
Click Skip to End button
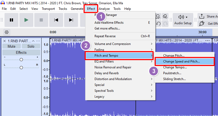(71, 20)
